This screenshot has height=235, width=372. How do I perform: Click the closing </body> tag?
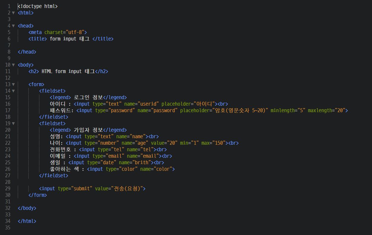point(27,208)
